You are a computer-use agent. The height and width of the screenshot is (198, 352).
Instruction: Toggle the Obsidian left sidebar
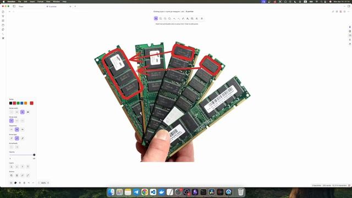click(x=14, y=6)
